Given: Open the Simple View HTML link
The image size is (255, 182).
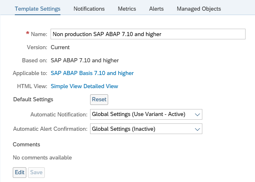Looking at the screenshot, I should click(x=66, y=86).
